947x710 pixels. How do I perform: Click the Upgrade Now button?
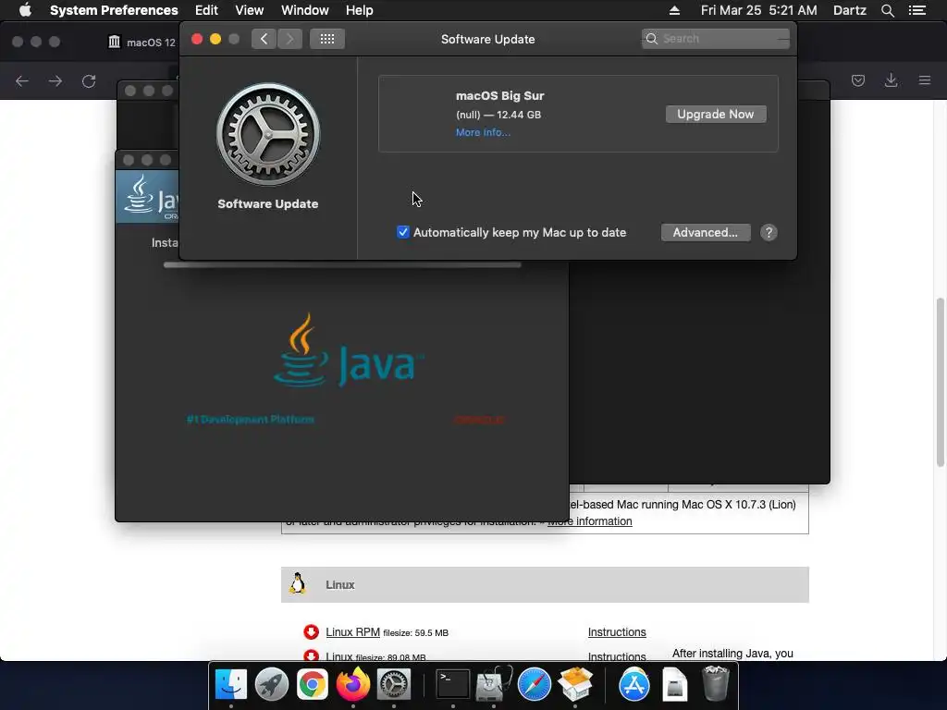coord(716,114)
